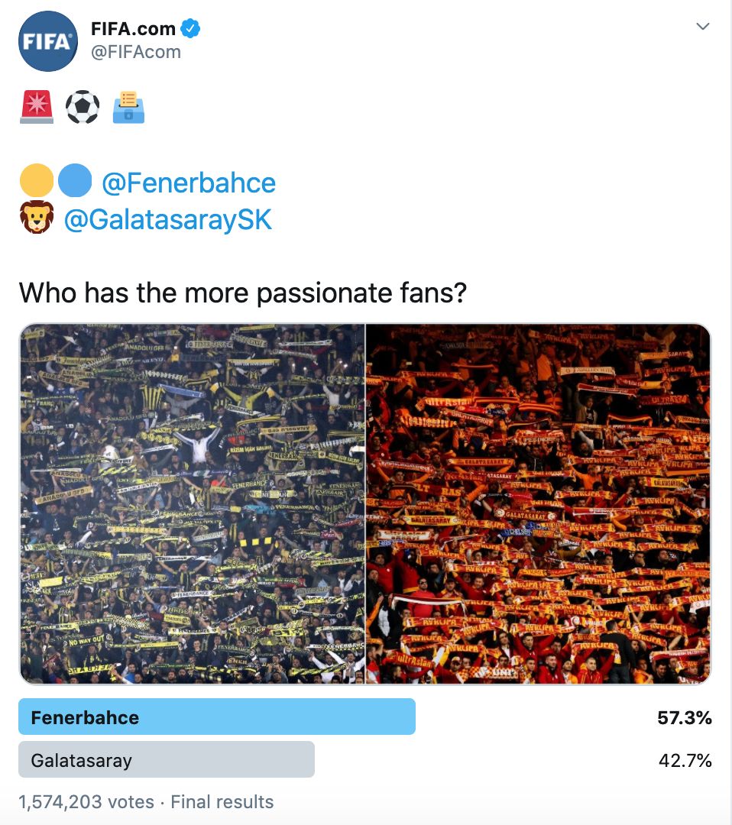The height and width of the screenshot is (825, 732).
Task: Select the police light emoji
Action: tap(36, 107)
